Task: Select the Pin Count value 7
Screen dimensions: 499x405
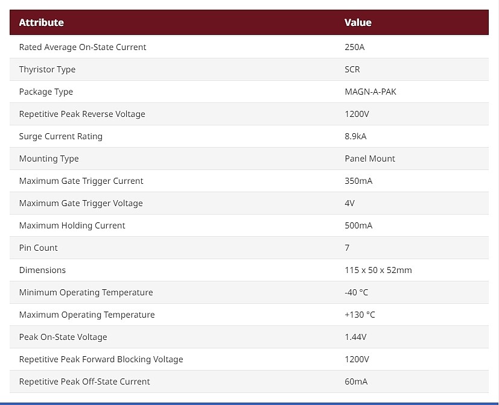Action: [x=347, y=248]
